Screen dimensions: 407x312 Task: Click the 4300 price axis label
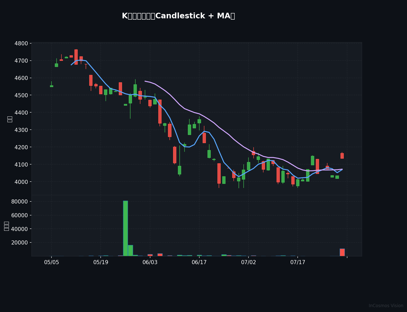pyautogui.click(x=21, y=130)
